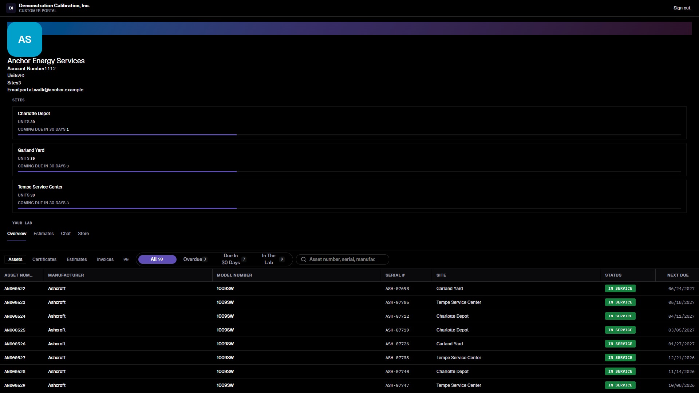This screenshot has height=393, width=699.
Task: Click Garland Yard progress bar
Action: 349,171
